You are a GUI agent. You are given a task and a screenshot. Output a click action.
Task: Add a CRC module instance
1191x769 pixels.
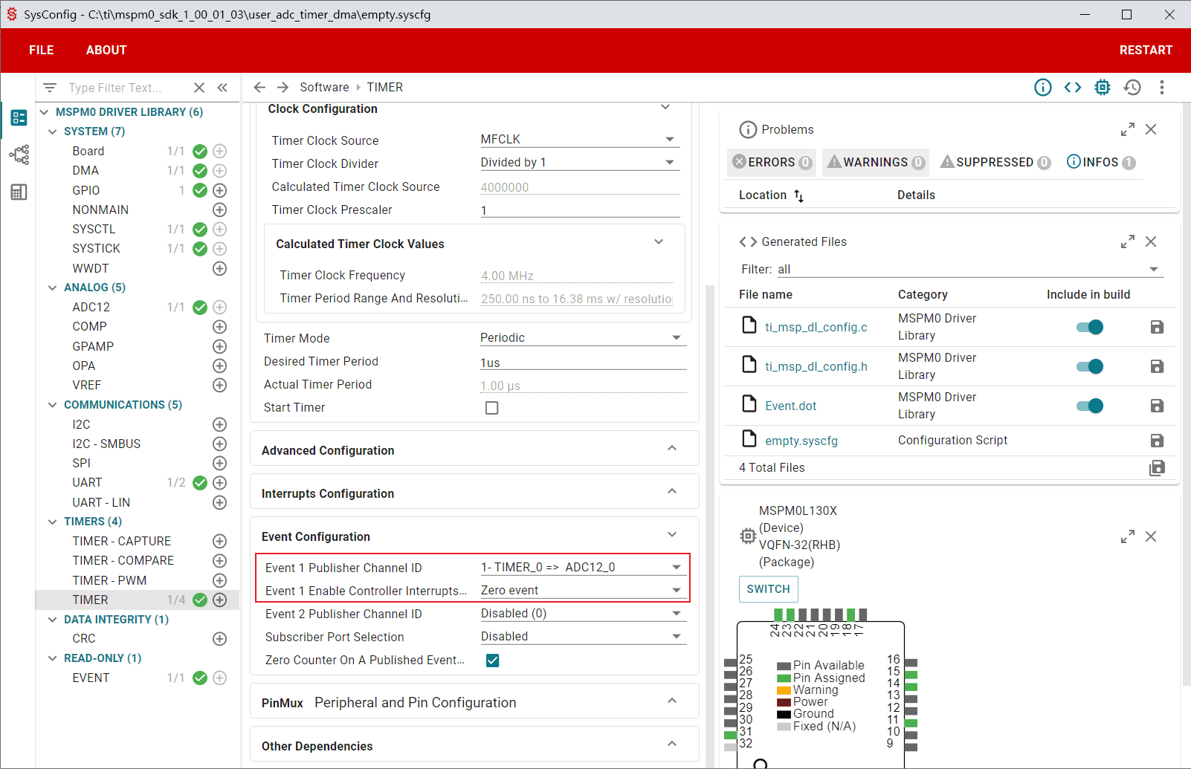pyautogui.click(x=219, y=639)
